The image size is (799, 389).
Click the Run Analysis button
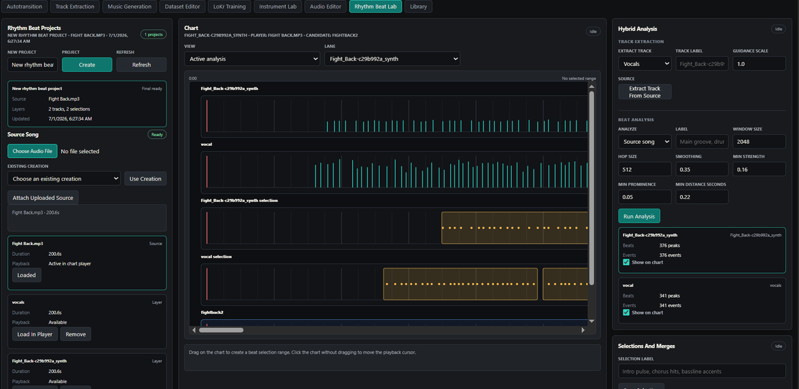tap(639, 216)
